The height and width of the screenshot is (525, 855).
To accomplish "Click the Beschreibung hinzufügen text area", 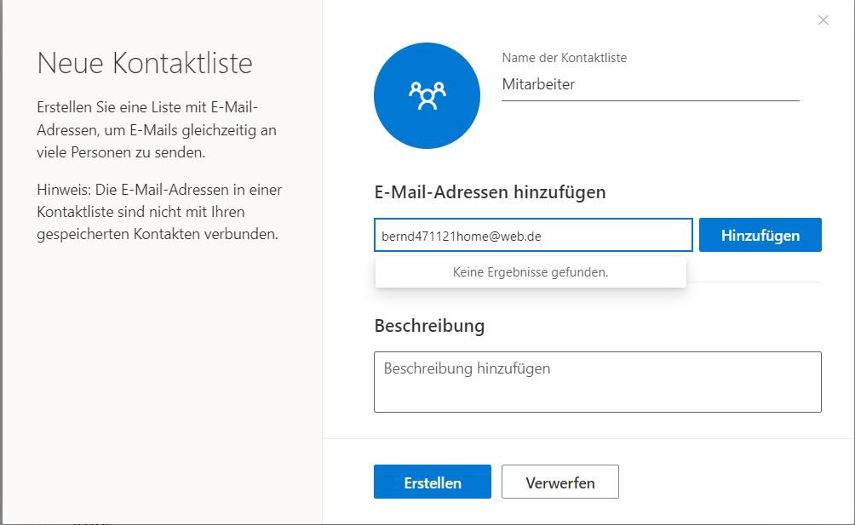I will pos(597,382).
